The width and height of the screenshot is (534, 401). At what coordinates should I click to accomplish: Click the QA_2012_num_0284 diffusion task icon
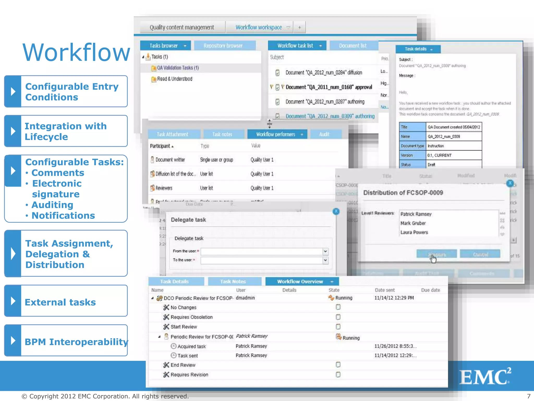tap(277, 73)
